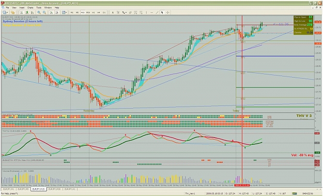This screenshot has width=323, height=196.
Task: Select the M30 timeframe button
Action: pyautogui.click(x=88, y=12)
